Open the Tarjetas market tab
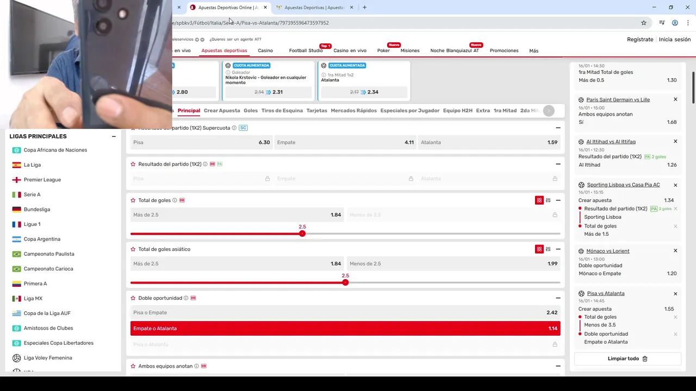Image resolution: width=696 pixels, height=391 pixels. coord(316,111)
